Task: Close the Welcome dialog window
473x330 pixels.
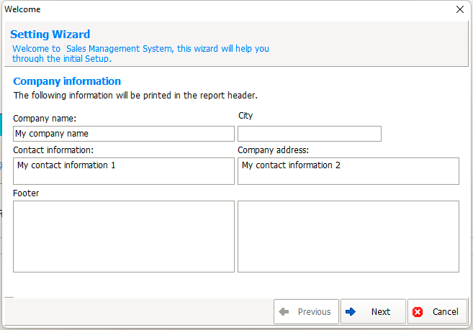Action: 460,9
